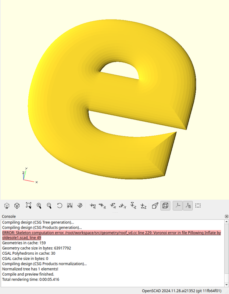Click the Render icon in the viewport toolbar

click(x=17, y=206)
